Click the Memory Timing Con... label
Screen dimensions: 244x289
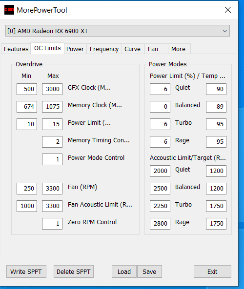[x=99, y=140]
